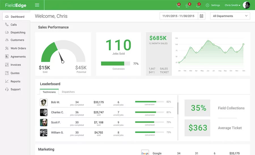Click the Invoices sidebar icon
Image resolution: width=255 pixels, height=155 pixels.
pos(7,65)
